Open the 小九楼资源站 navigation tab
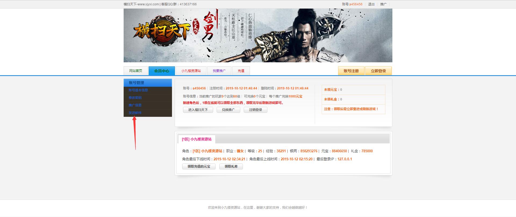 click(x=191, y=71)
